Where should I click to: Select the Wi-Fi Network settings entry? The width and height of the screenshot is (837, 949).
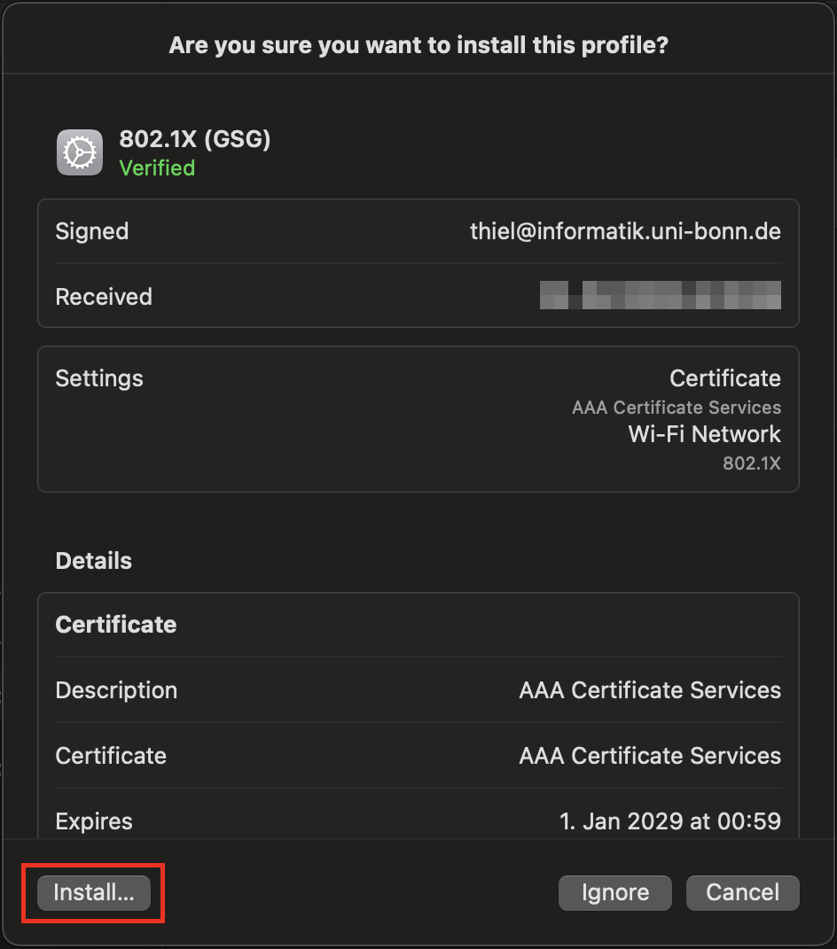[x=704, y=434]
